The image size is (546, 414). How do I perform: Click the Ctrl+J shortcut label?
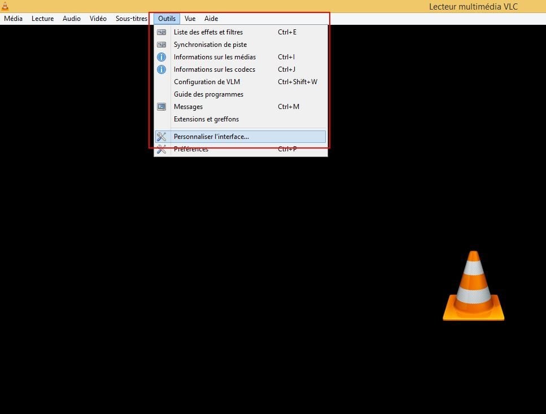287,69
